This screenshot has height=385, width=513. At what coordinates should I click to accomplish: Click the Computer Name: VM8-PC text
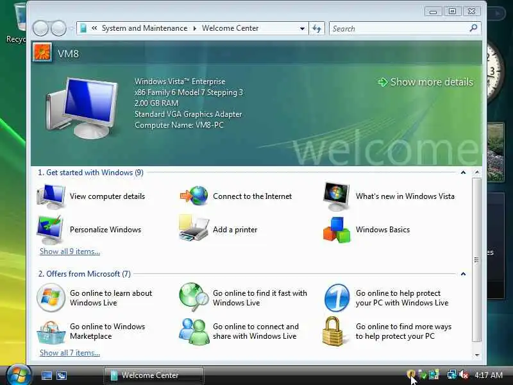(x=179, y=125)
